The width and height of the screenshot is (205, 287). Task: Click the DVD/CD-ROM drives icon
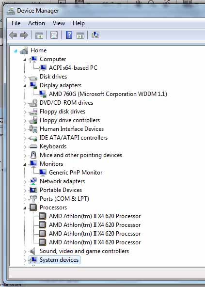[33, 103]
